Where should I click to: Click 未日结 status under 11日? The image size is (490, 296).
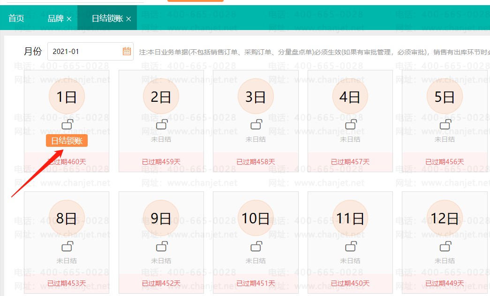point(350,261)
